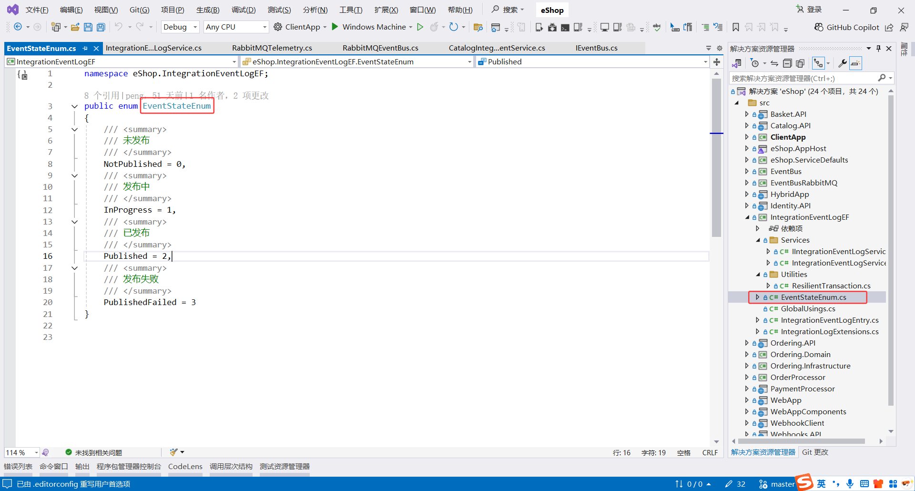Click the nested view toggle icon in Solution Explorer
This screenshot has width=915, height=491.
pyautogui.click(x=818, y=63)
